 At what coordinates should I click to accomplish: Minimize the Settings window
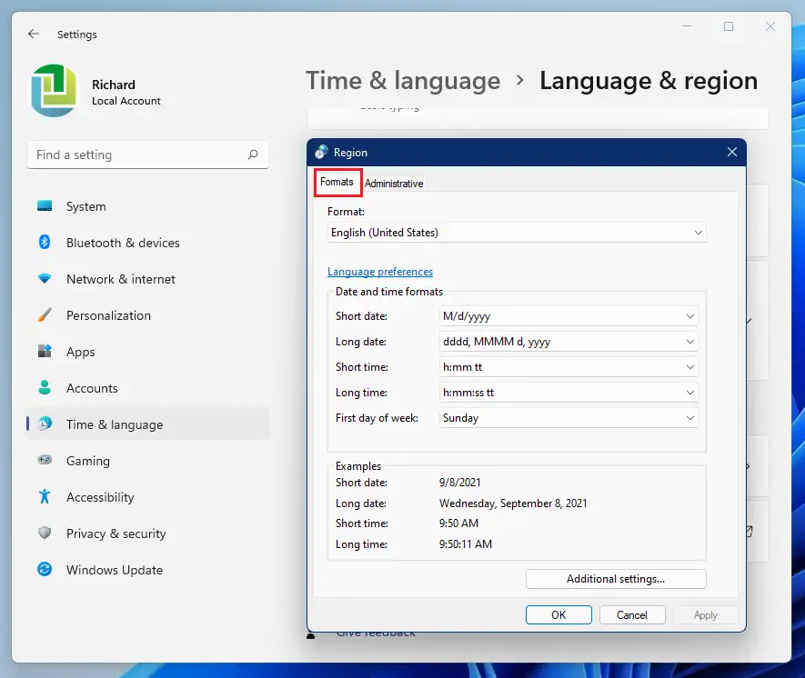[x=687, y=26]
